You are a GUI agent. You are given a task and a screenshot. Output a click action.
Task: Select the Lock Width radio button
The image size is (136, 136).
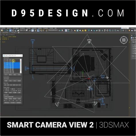tap(4, 91)
